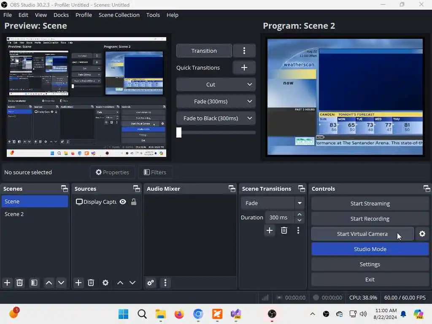The image size is (432, 324).
Task: Increase transition duration with up stepper
Action: tap(300, 214)
